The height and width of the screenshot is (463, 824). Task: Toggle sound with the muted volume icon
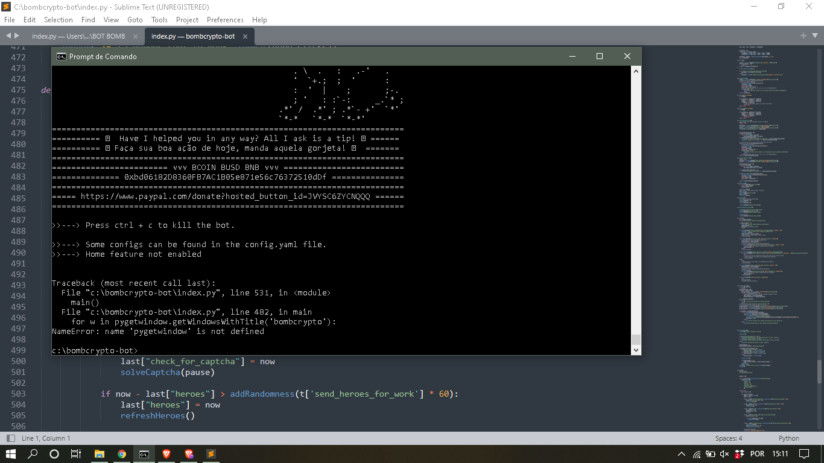724,453
